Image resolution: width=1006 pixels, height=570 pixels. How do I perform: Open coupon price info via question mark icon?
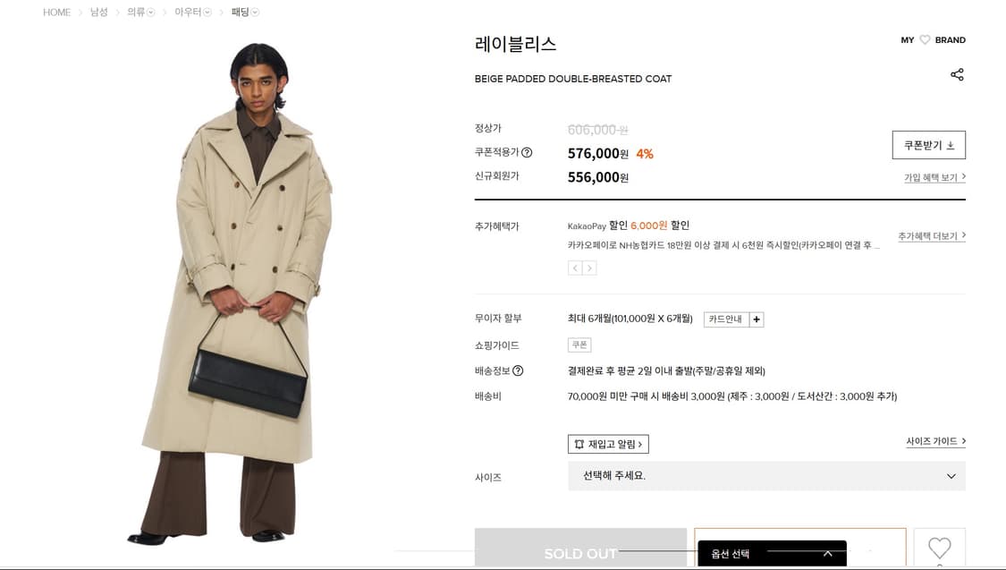click(527, 152)
